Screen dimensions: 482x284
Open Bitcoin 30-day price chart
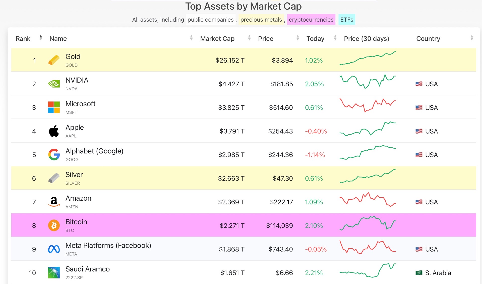pyautogui.click(x=368, y=223)
